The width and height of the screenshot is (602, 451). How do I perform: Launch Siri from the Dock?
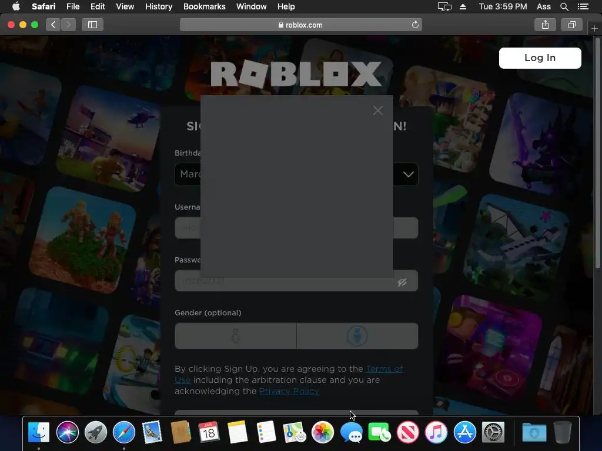click(67, 432)
